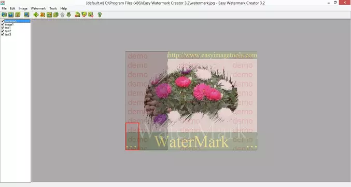Uncheck the text1 layer checkbox
The height and width of the screenshot is (187, 351).
[3, 28]
